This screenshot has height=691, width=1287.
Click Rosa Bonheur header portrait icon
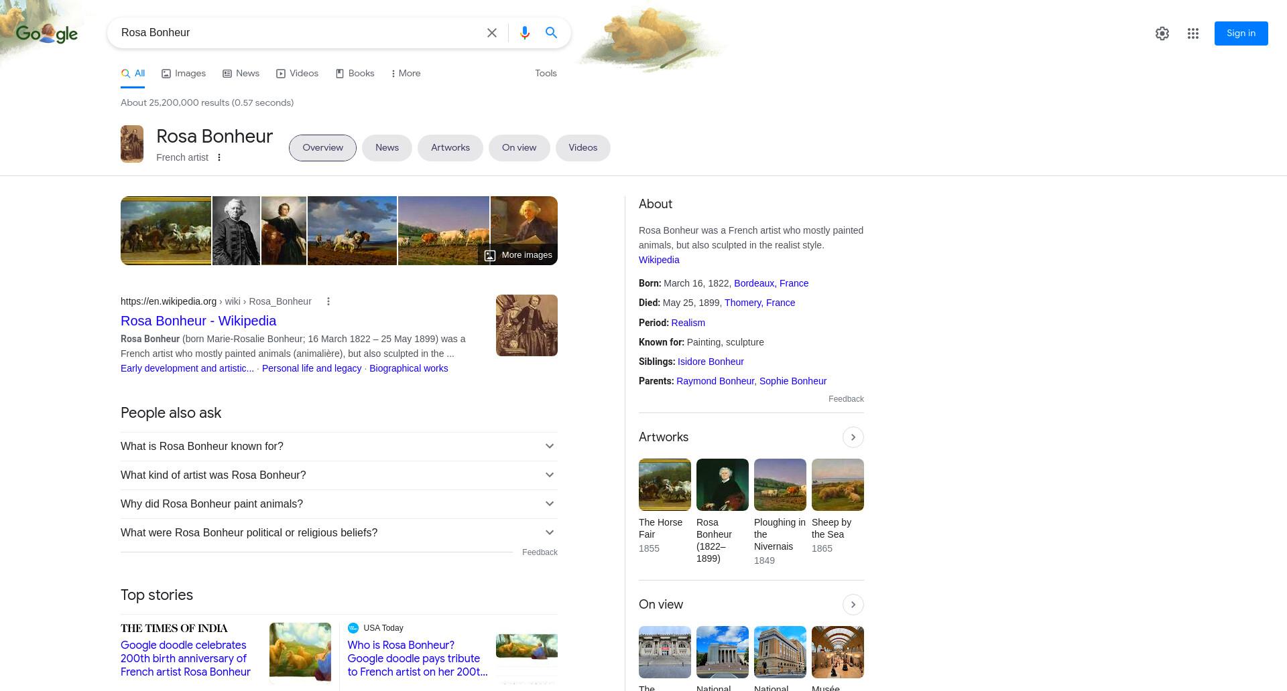[132, 144]
